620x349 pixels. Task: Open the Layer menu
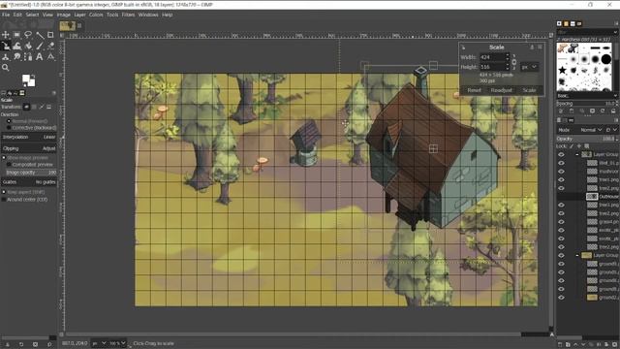(79, 15)
